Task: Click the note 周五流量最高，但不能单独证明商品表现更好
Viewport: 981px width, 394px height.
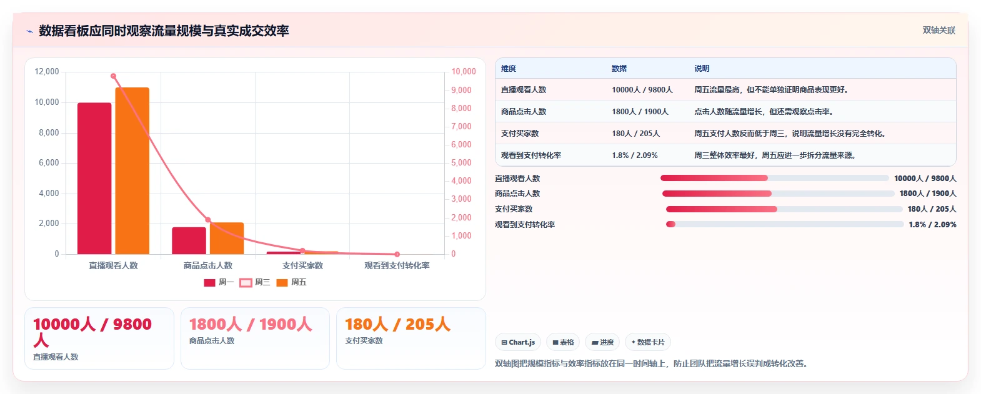Action: (x=772, y=90)
